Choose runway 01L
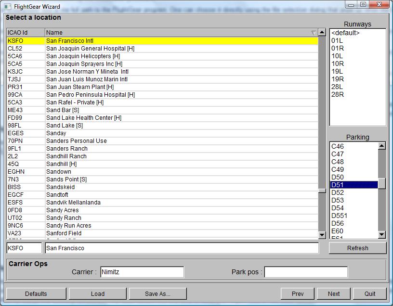This screenshot has width=393, height=306. [358, 41]
